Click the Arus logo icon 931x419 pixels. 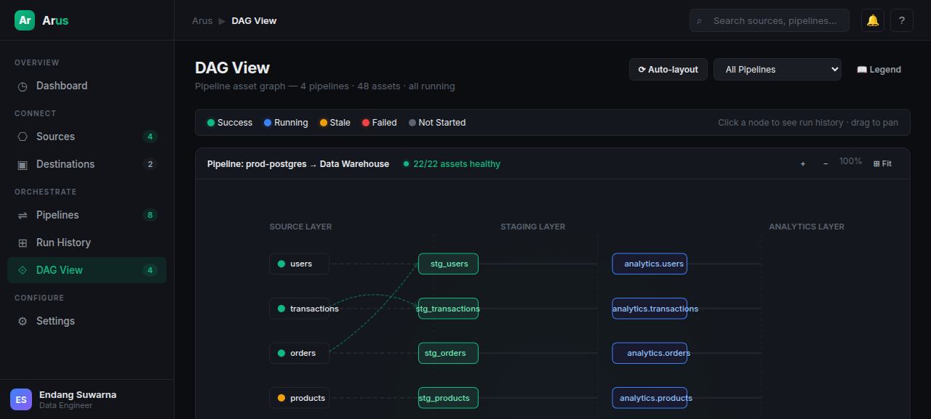[25, 20]
